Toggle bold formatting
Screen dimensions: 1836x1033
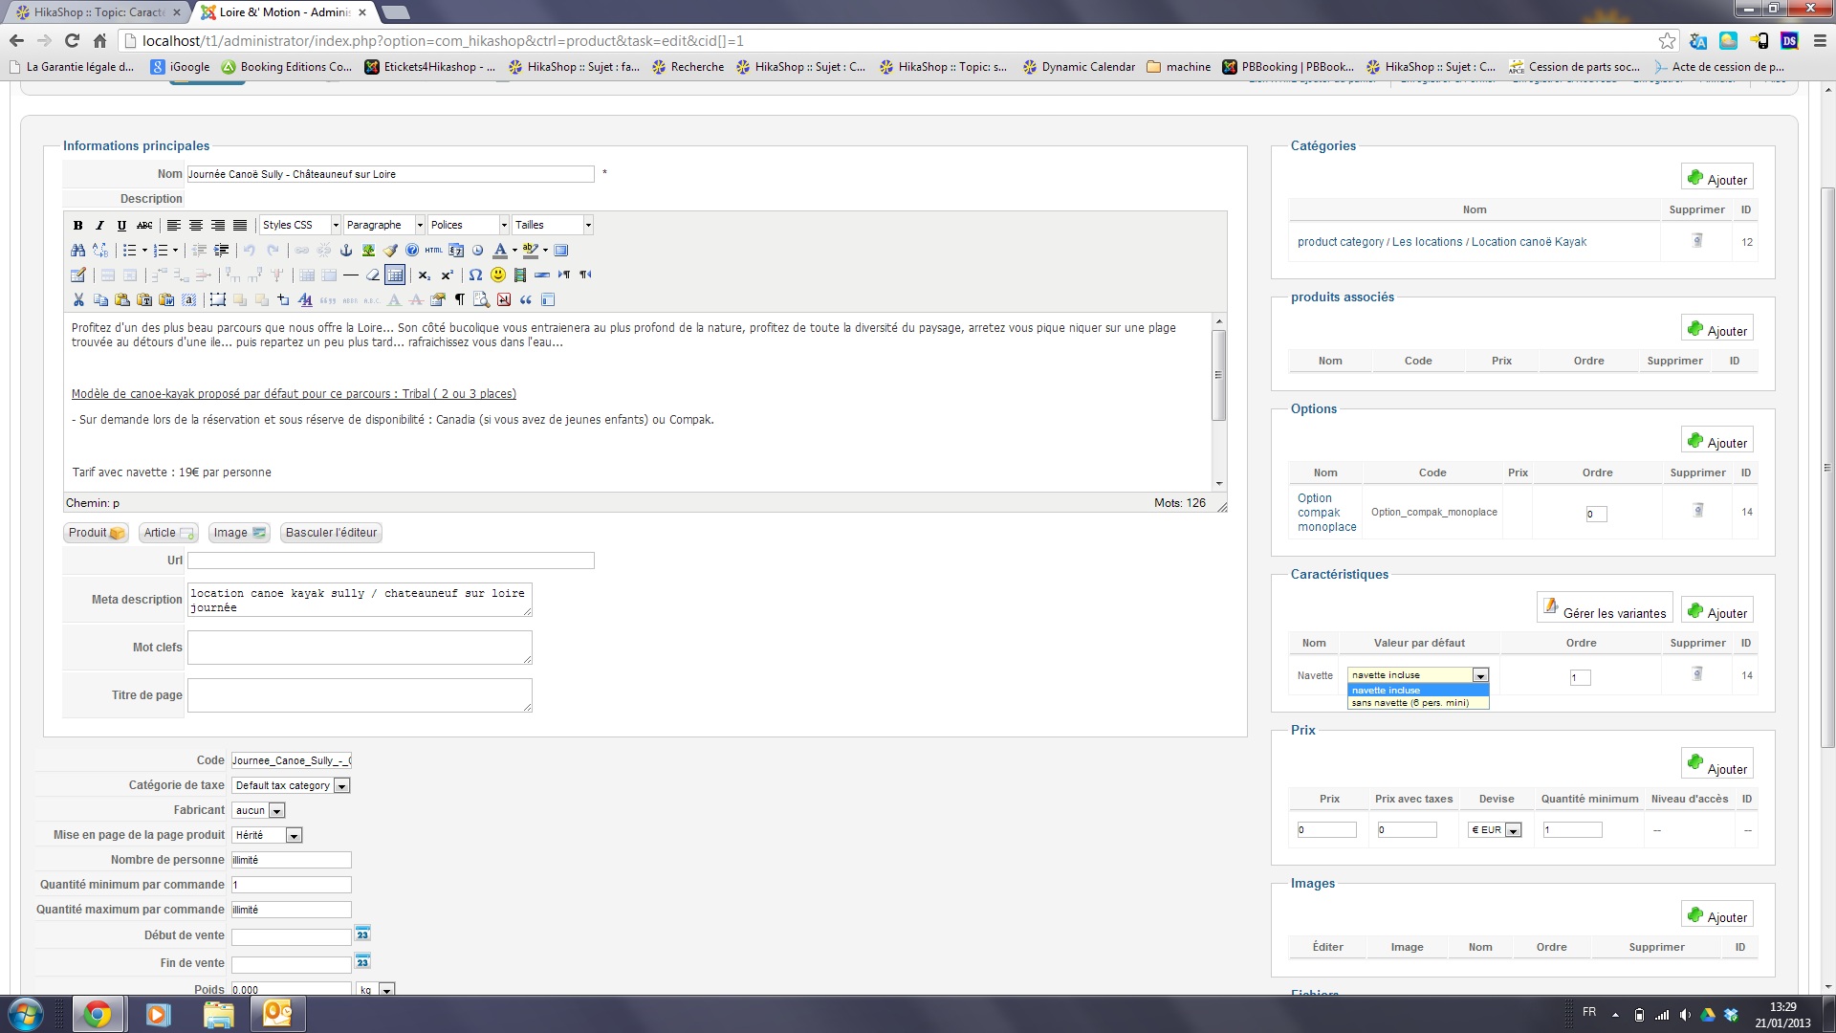pyautogui.click(x=78, y=226)
